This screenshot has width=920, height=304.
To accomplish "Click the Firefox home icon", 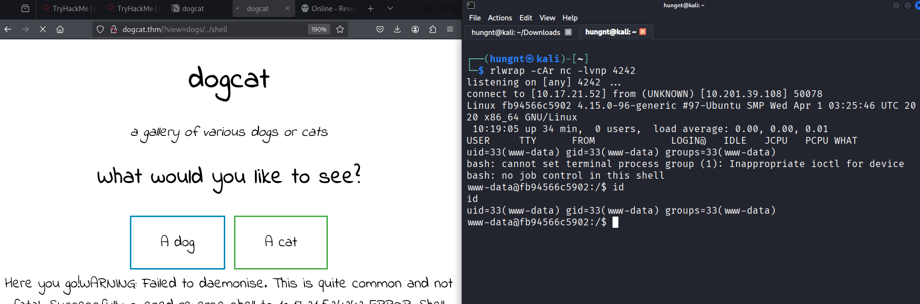I will (x=60, y=29).
